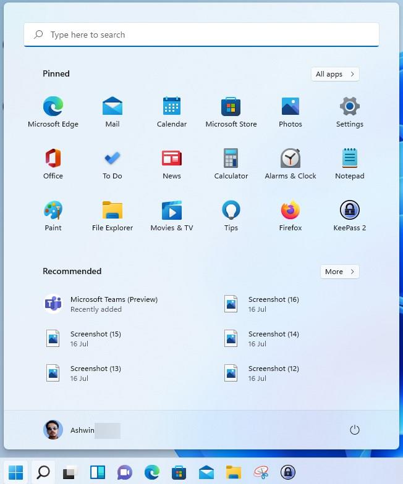Viewport: 403px width, 484px height.
Task: Click the Type here to search box
Action: [x=201, y=35]
